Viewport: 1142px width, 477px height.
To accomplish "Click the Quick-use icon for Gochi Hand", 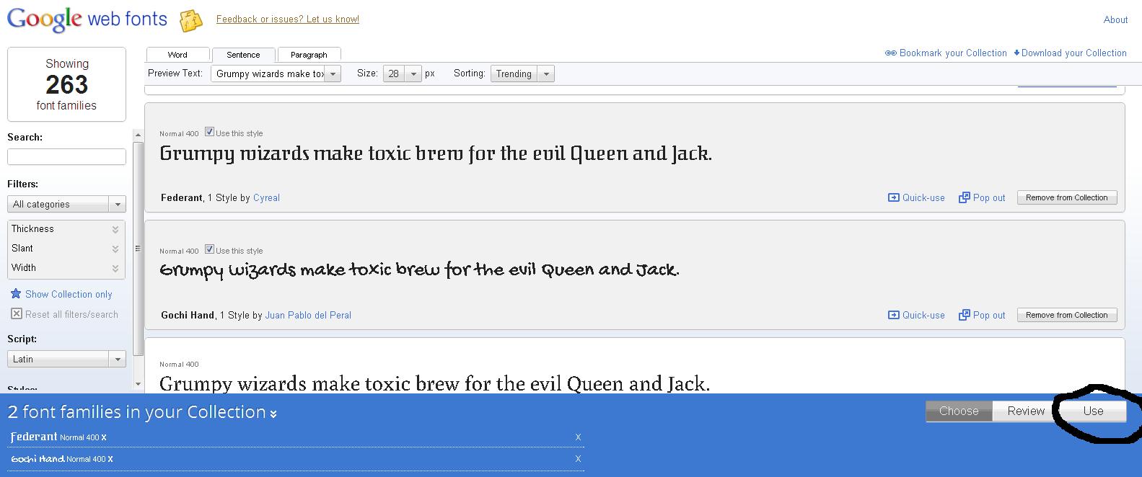I will 893,315.
